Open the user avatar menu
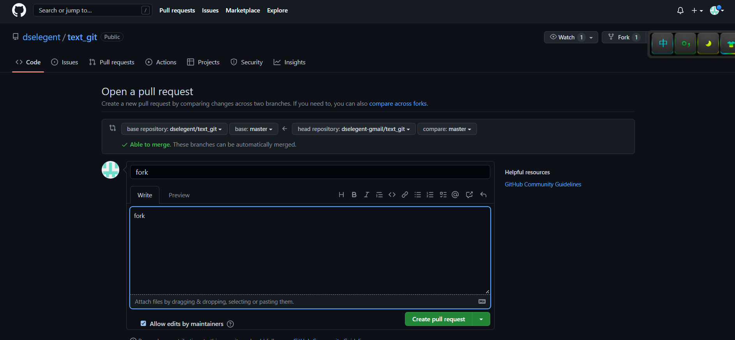 click(716, 10)
